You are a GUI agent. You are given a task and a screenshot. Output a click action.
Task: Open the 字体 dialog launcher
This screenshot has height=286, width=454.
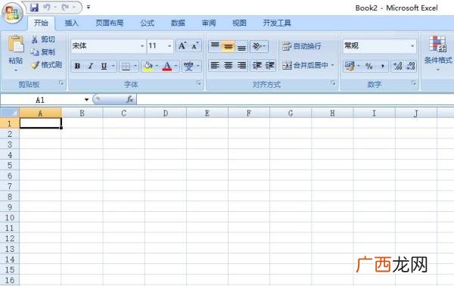pyautogui.click(x=198, y=83)
